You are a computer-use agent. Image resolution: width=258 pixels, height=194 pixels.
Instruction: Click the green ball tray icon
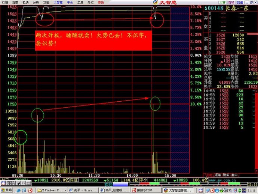221,191
